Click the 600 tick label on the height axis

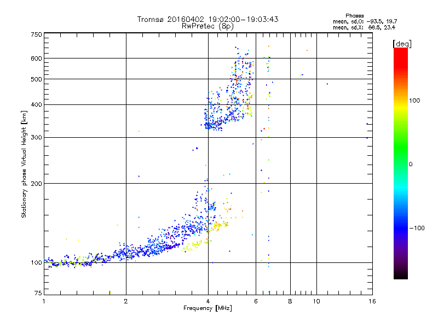tap(36, 58)
